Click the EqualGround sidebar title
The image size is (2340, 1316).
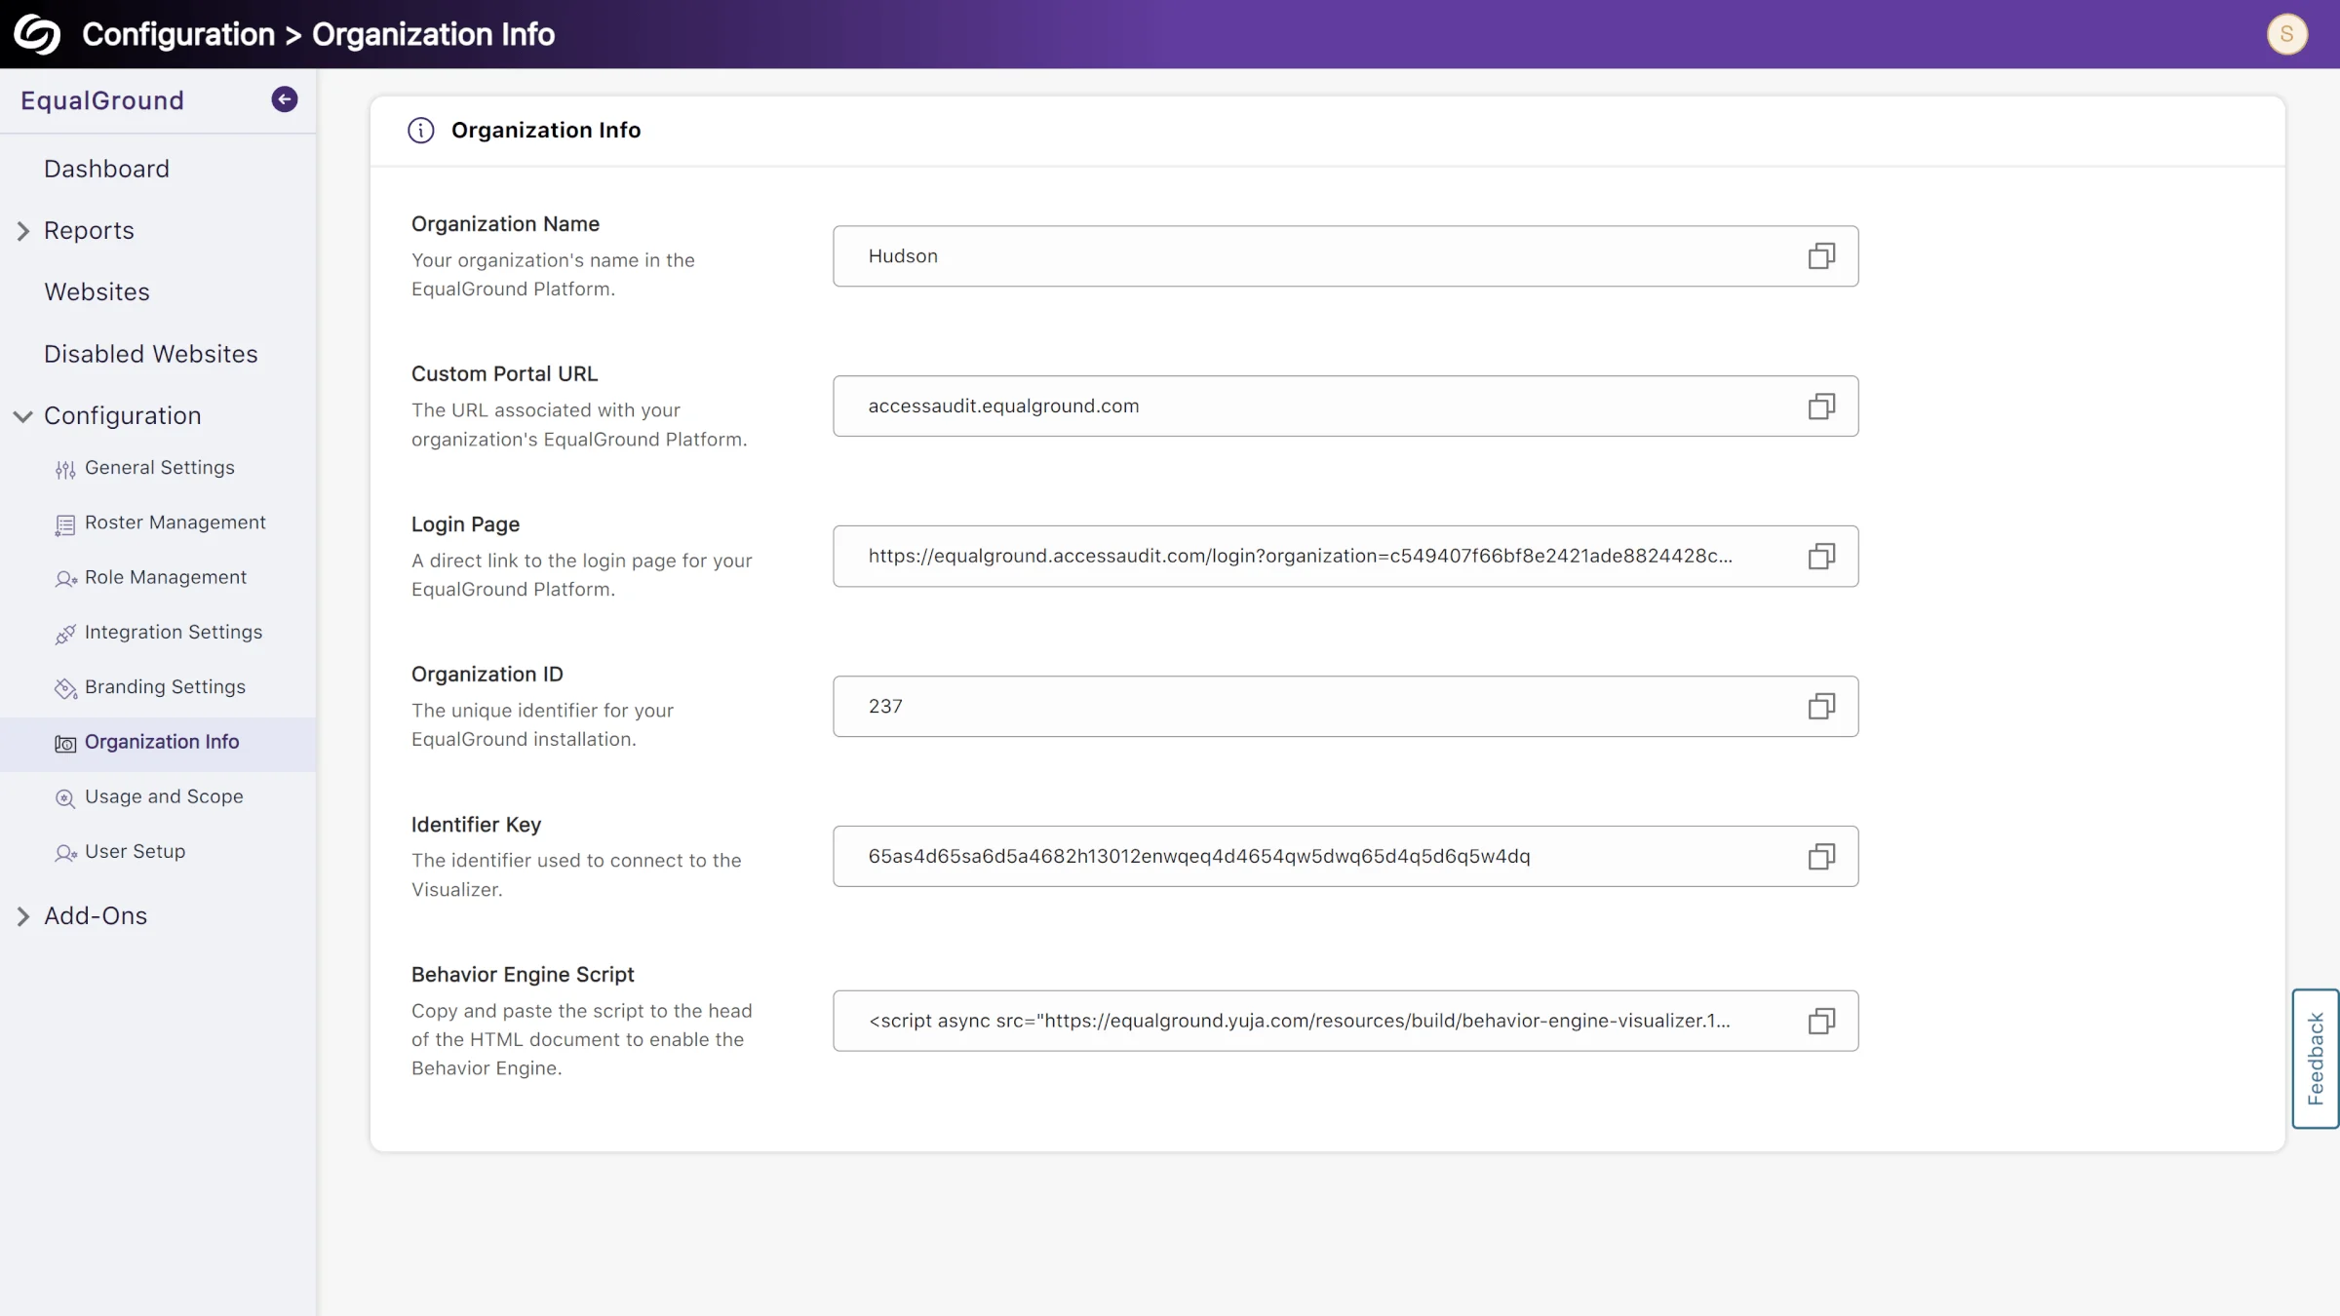(x=102, y=100)
